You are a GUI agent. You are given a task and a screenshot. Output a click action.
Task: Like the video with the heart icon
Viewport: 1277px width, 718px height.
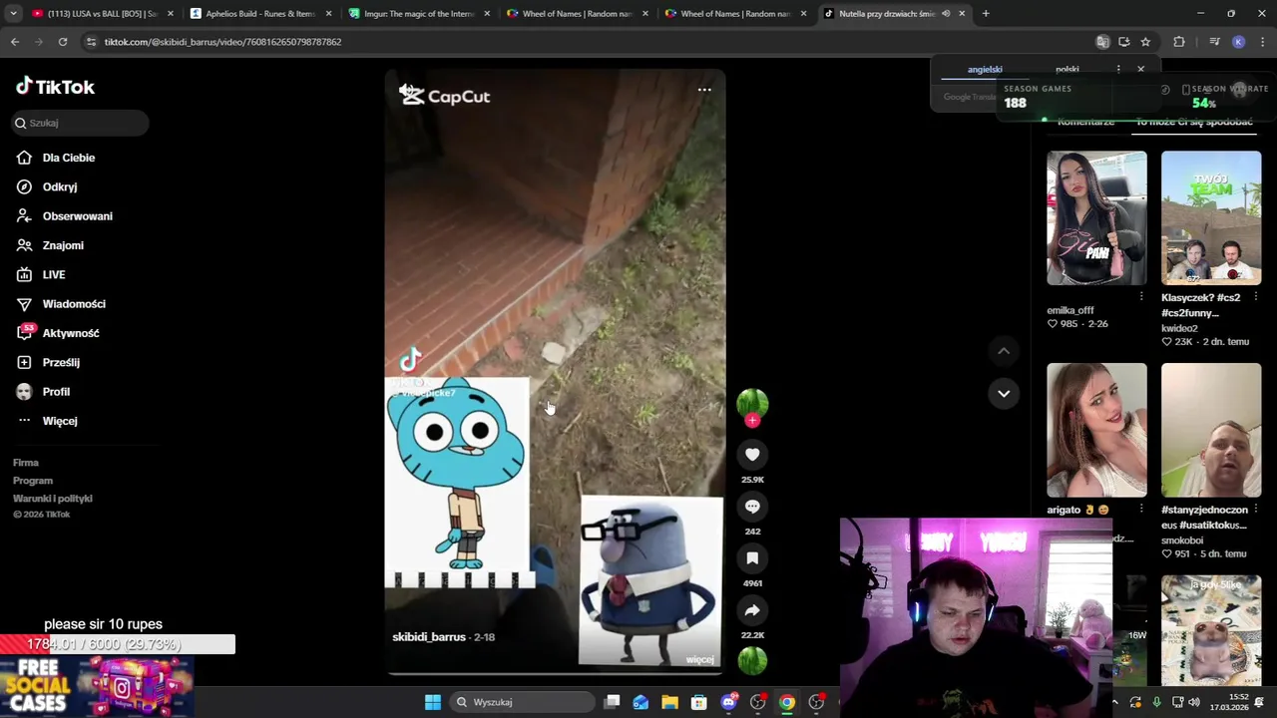752,455
